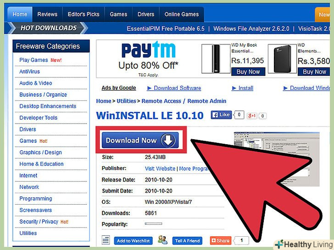
Task: Click the Tell A Friend button
Action: pyautogui.click(x=187, y=241)
